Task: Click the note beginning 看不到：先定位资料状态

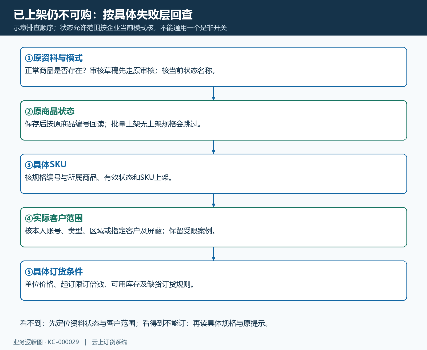Action: pos(144,323)
